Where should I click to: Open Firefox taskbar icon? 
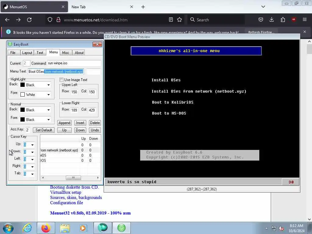(x=46, y=228)
